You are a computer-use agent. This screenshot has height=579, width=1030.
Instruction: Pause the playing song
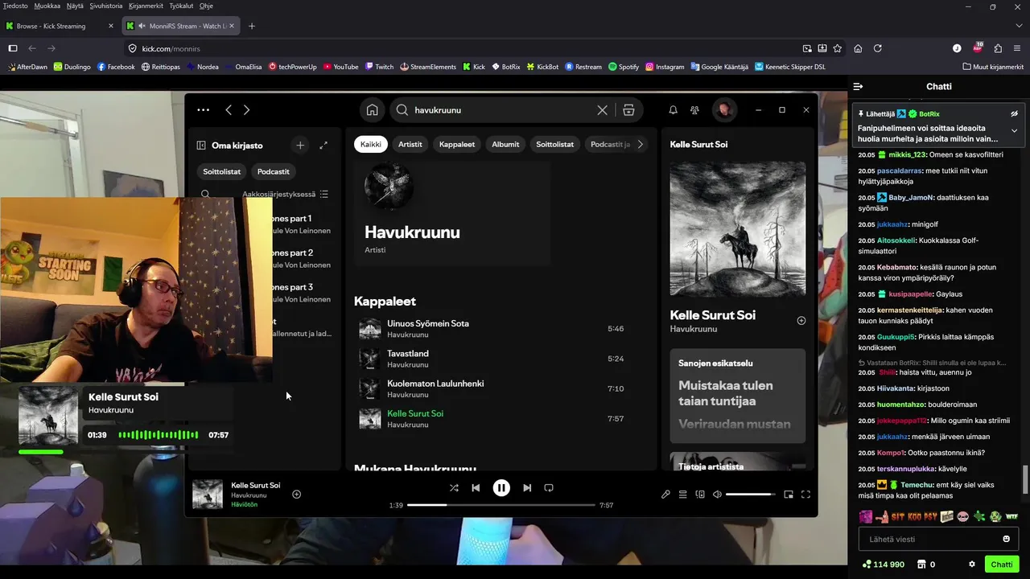click(501, 487)
